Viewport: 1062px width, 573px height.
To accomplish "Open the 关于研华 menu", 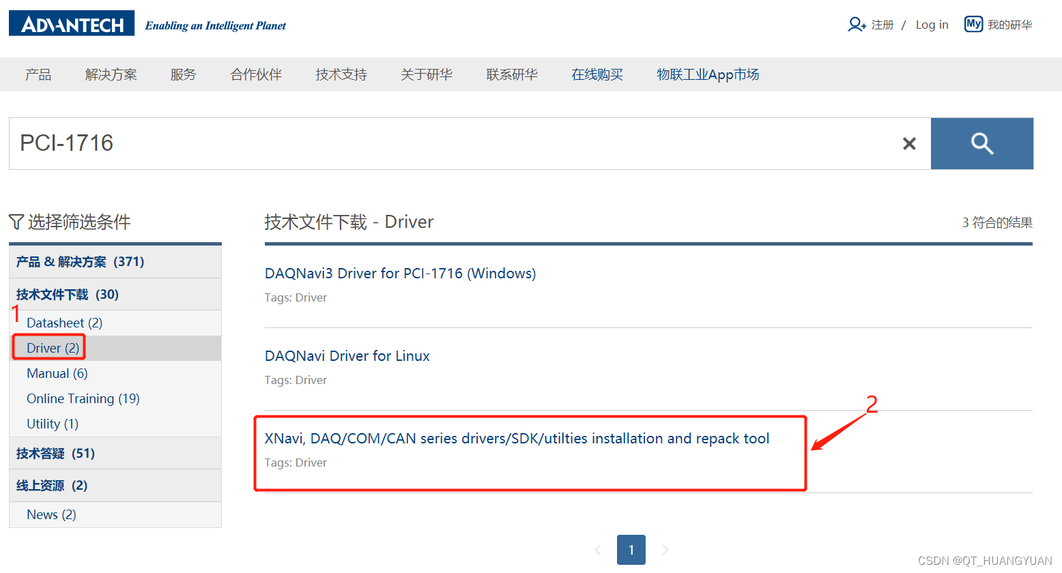I will tap(427, 74).
